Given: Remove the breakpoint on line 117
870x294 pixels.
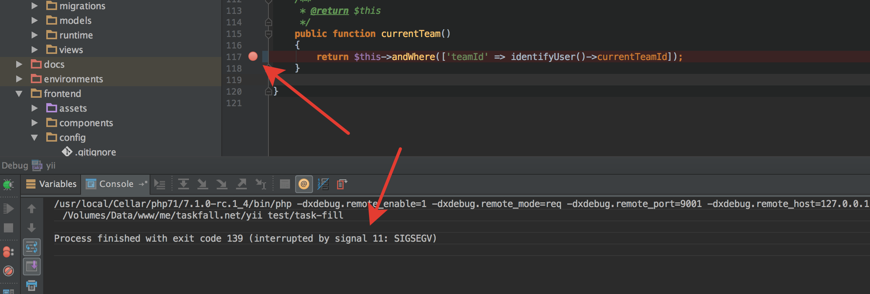Looking at the screenshot, I should 253,57.
